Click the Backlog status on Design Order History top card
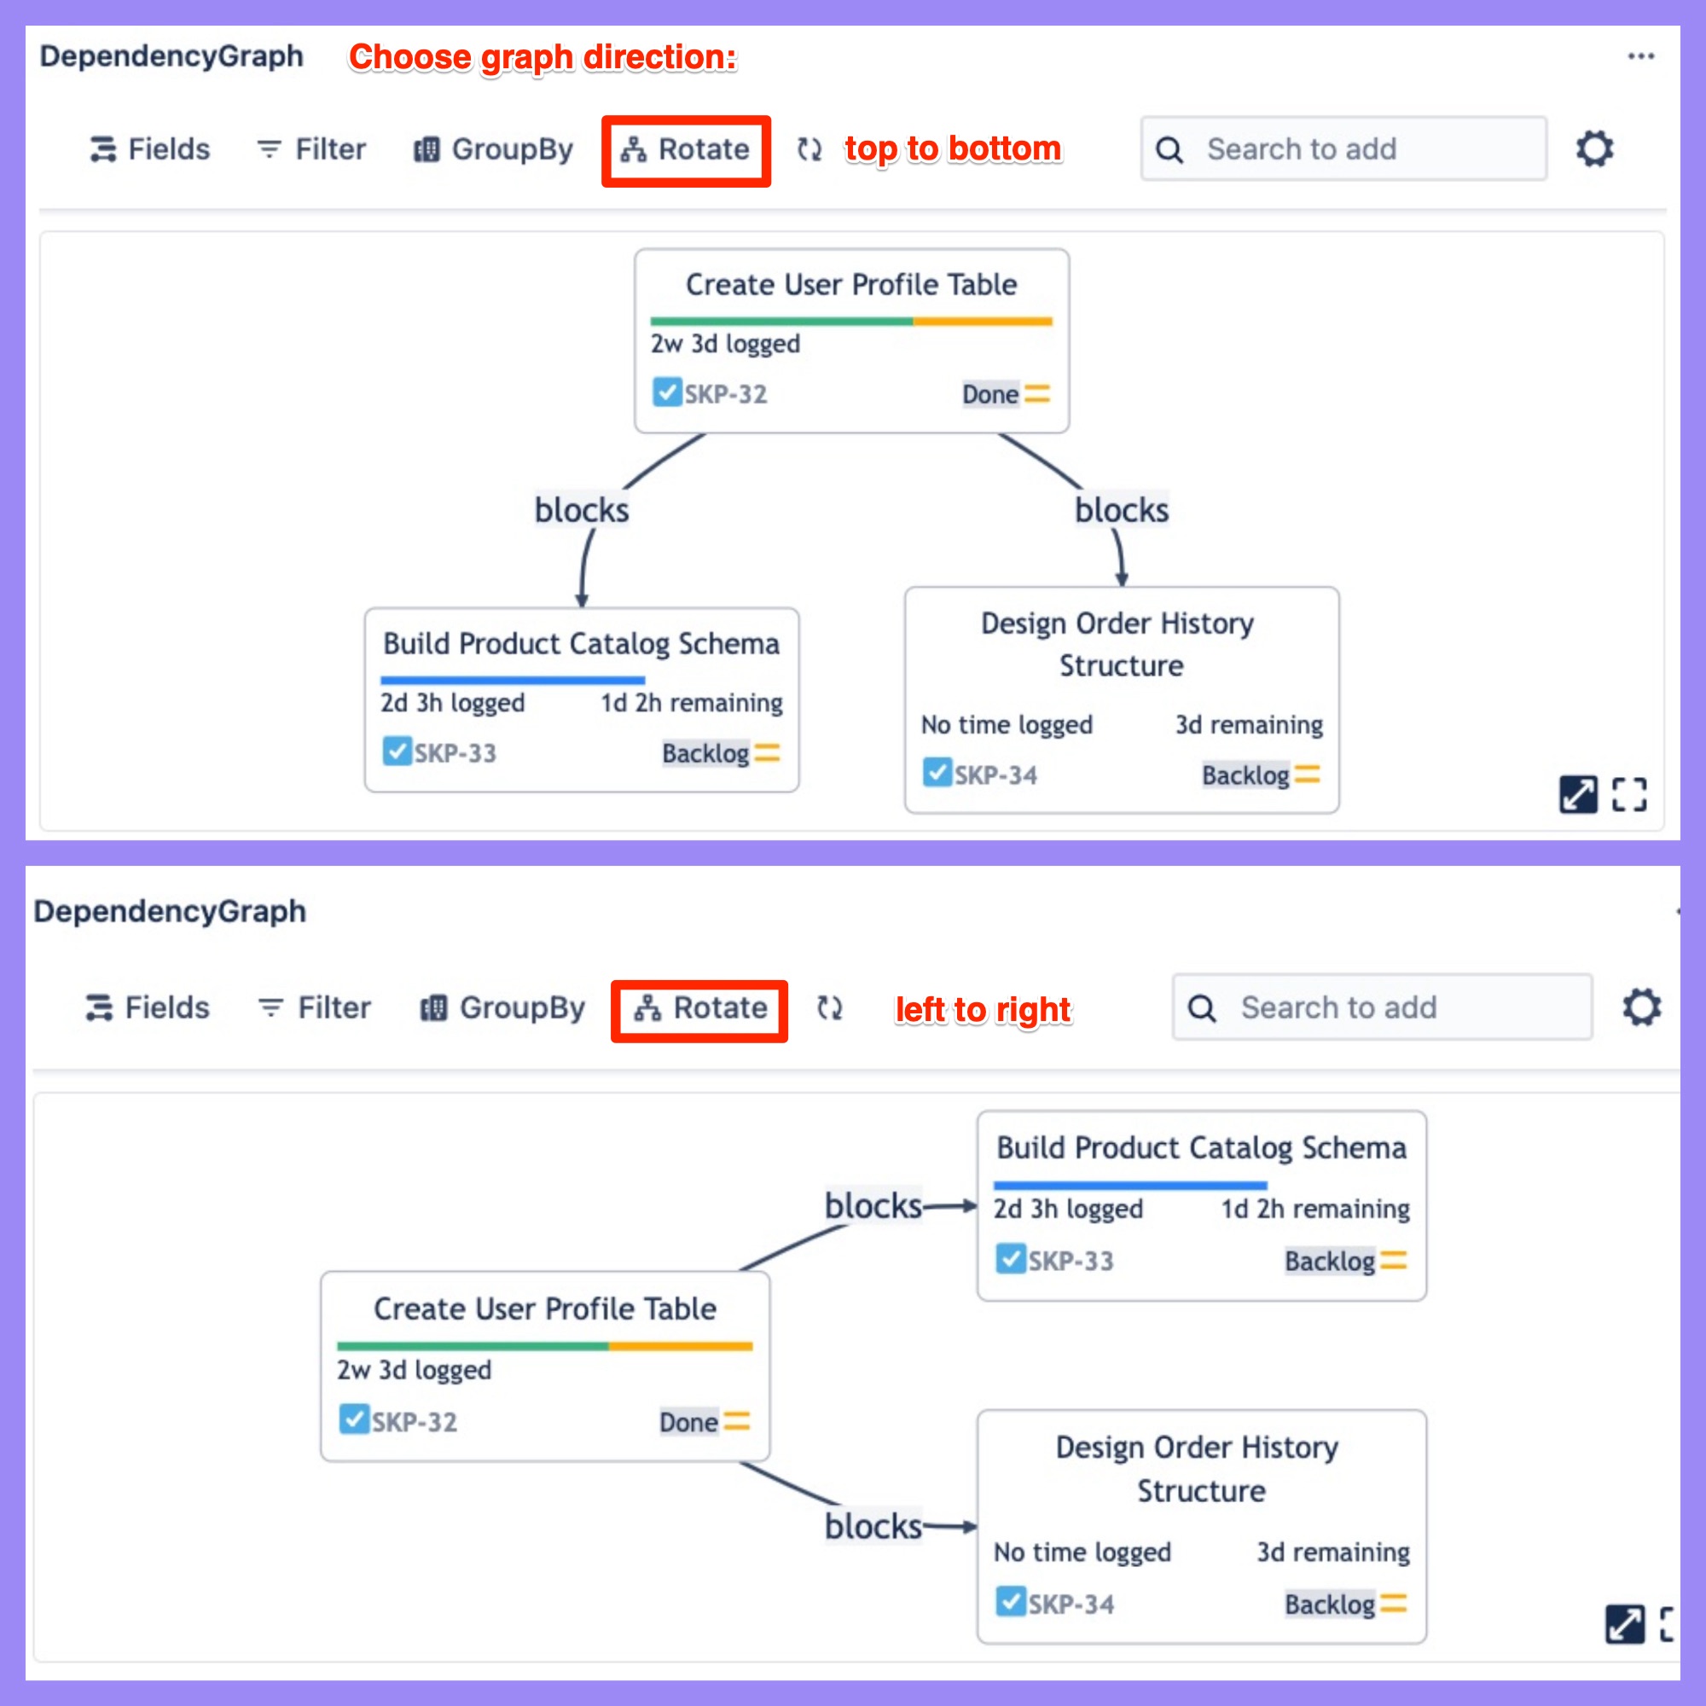The width and height of the screenshot is (1706, 1706). click(x=1245, y=775)
